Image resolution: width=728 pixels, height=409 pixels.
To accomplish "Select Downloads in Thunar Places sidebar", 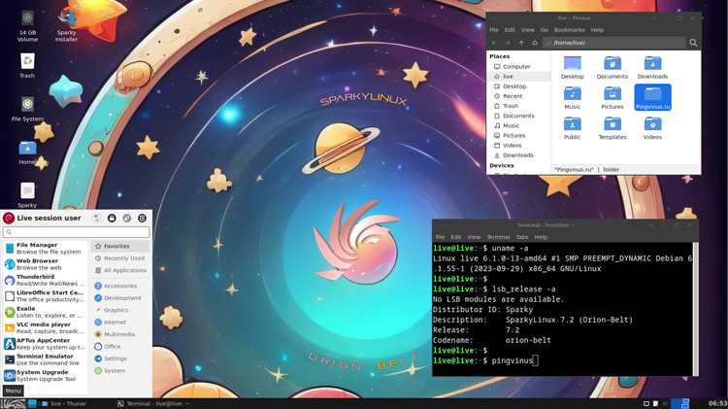I will (520, 155).
